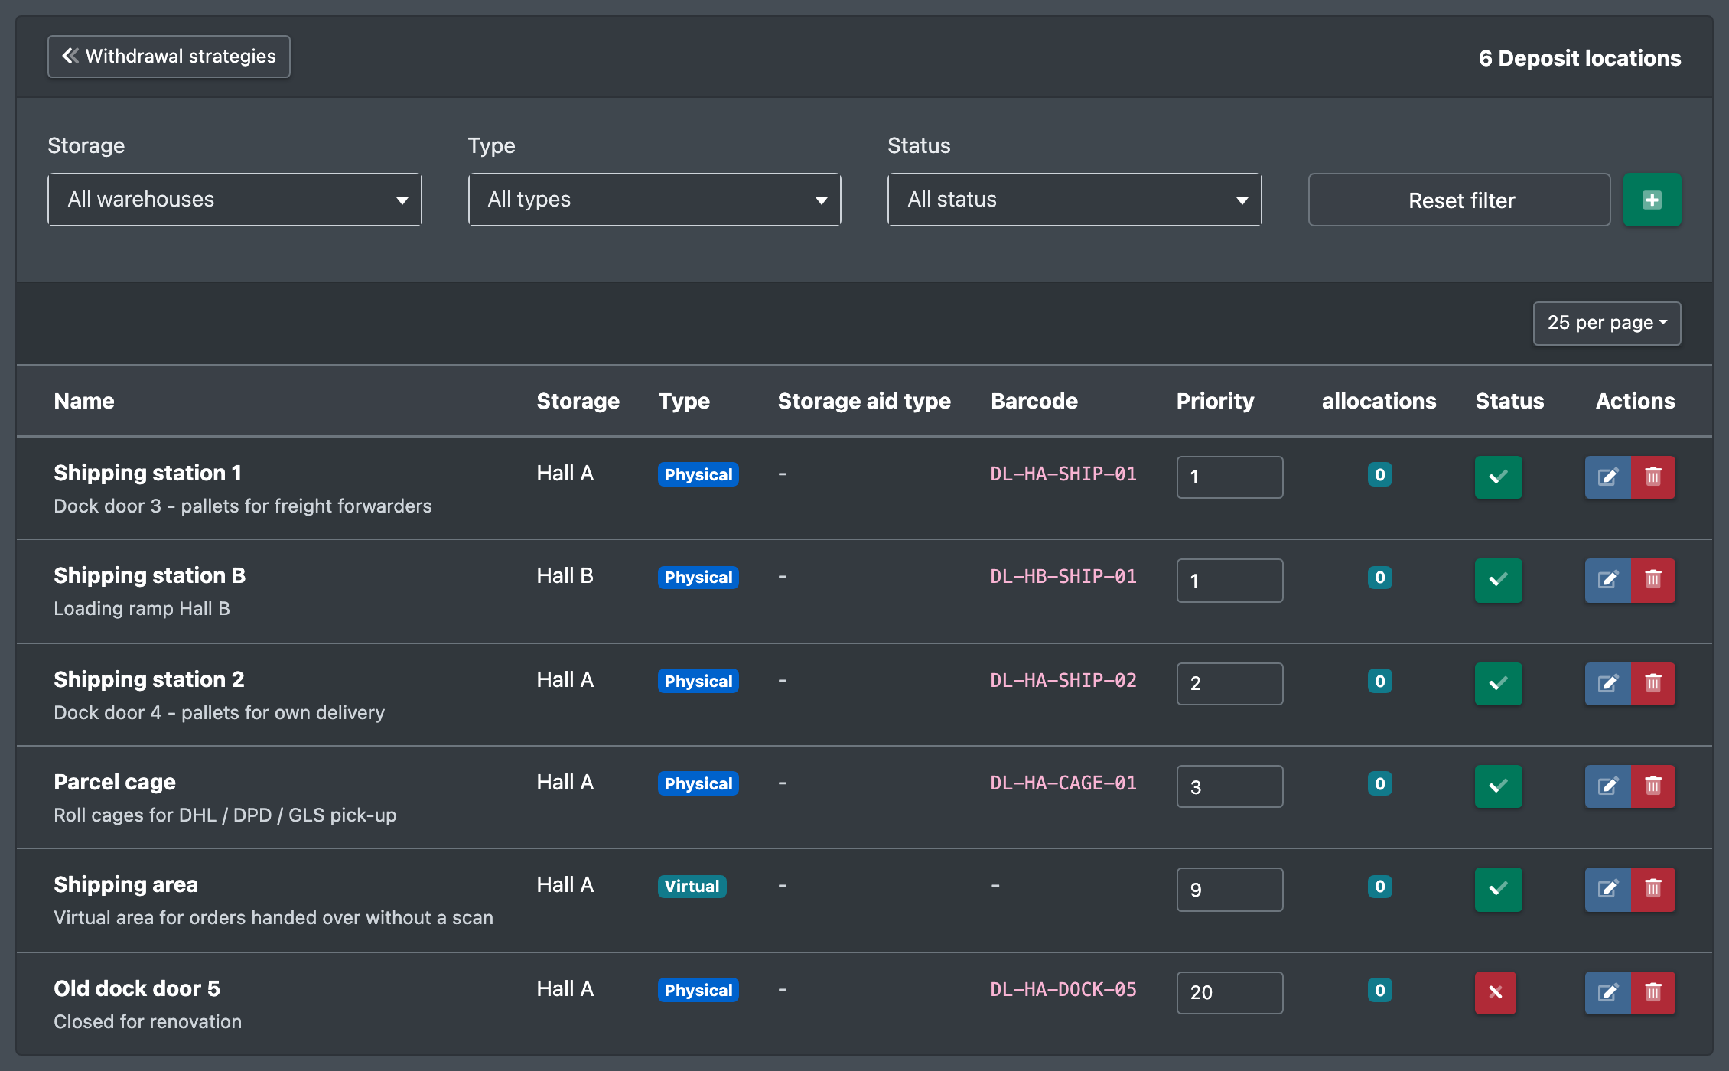The width and height of the screenshot is (1729, 1071).
Task: Focus priority field of Shipping station B
Action: pos(1229,580)
